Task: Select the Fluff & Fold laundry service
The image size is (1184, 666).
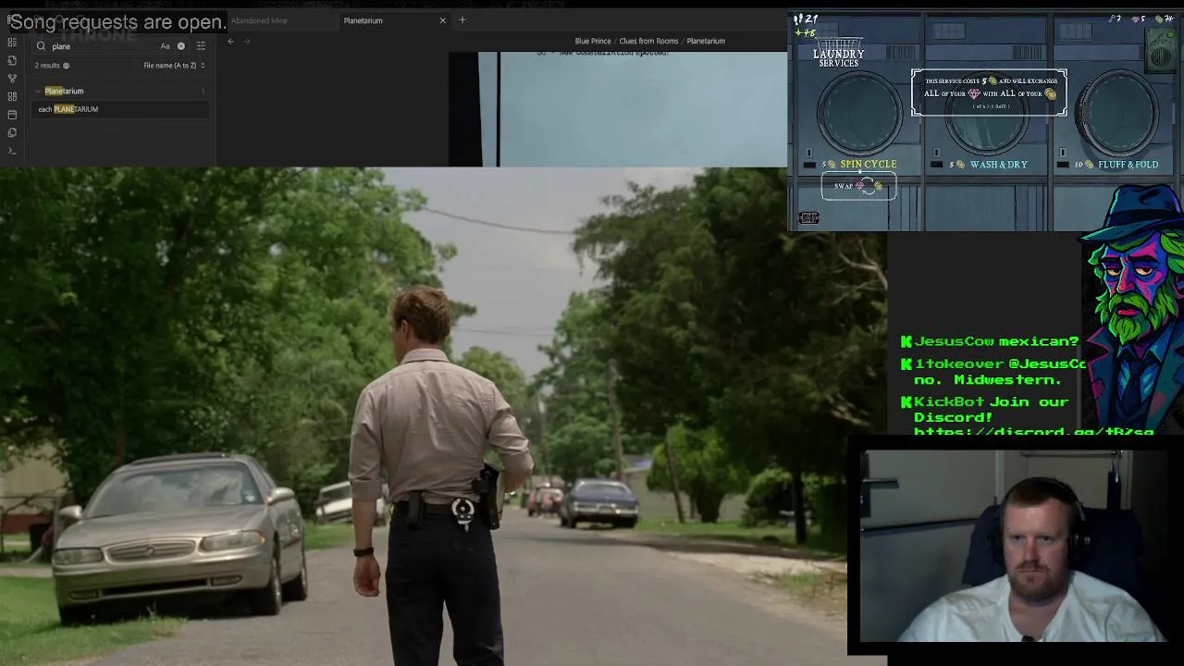Action: click(1128, 165)
